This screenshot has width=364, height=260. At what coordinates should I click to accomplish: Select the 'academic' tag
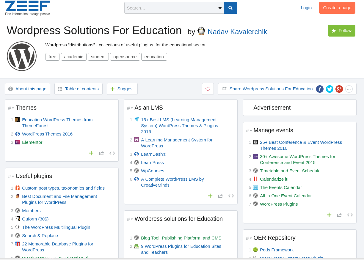74,57
